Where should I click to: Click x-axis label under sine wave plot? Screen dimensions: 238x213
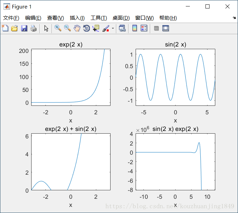point(175,121)
